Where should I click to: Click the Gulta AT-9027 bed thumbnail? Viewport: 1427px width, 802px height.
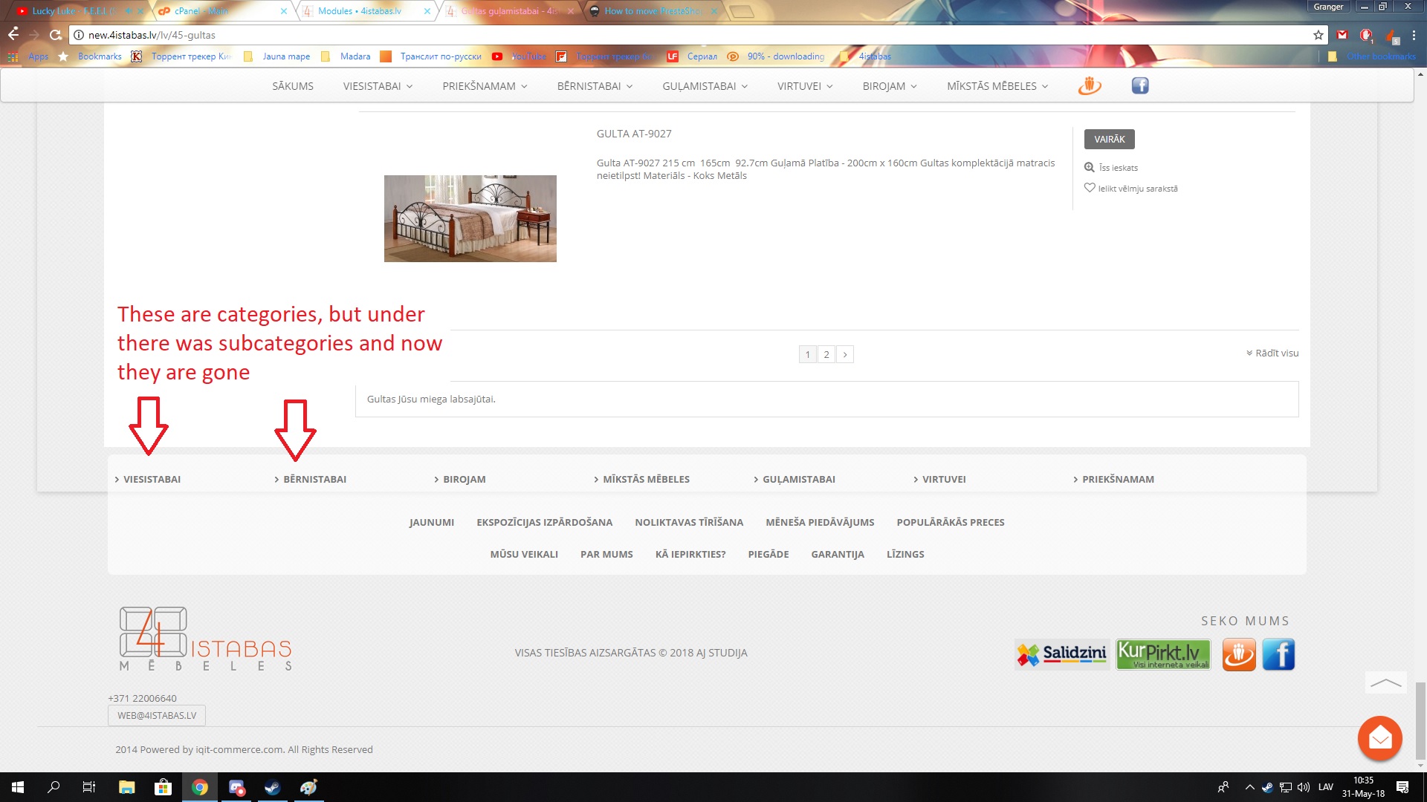coord(470,218)
